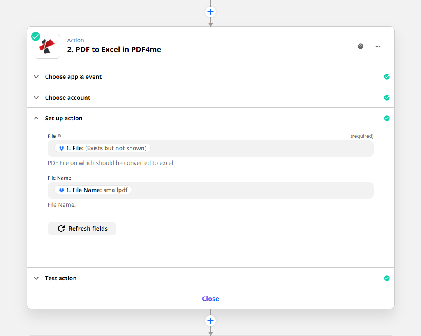Click the Close link at the bottom
Image resolution: width=421 pixels, height=336 pixels.
(210, 299)
